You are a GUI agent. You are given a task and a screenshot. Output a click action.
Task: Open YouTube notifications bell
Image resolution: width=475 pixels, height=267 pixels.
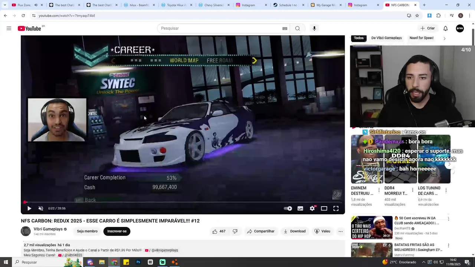click(446, 29)
